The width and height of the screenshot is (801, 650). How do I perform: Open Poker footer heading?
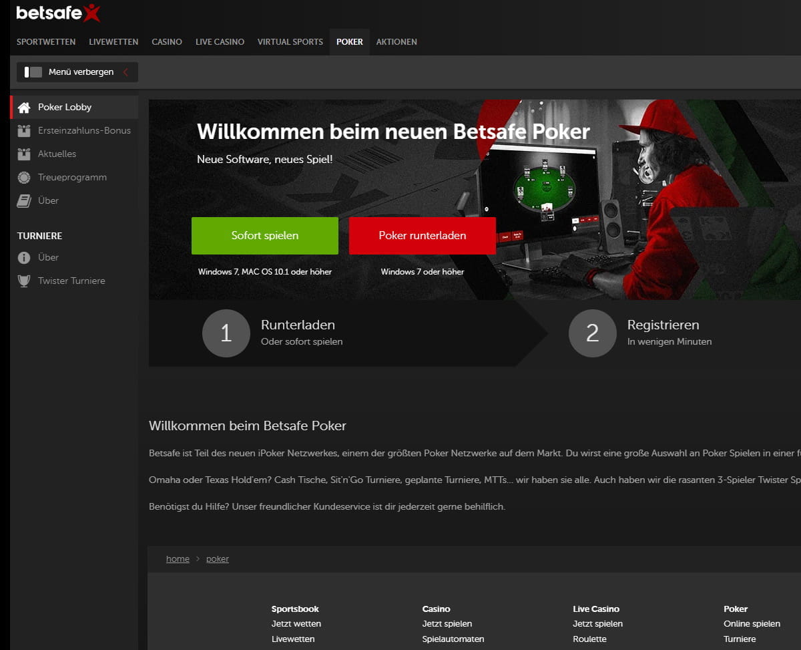click(736, 609)
